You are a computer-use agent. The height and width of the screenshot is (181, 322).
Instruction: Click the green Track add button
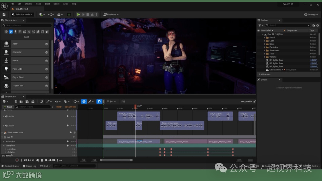tap(8, 107)
